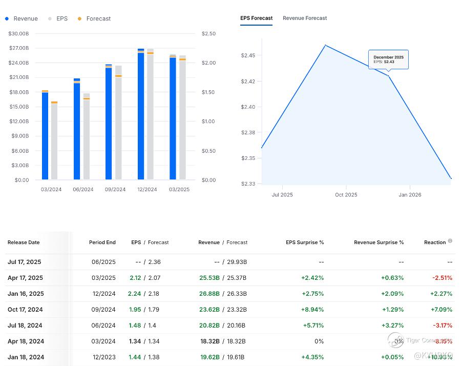Click the blue revenue bar for 09/2024
The height and width of the screenshot is (366, 462).
pyautogui.click(x=109, y=123)
